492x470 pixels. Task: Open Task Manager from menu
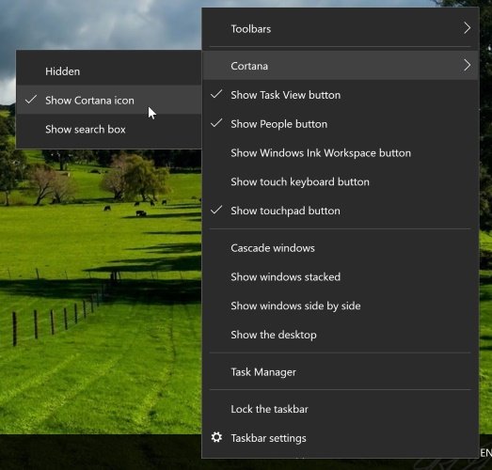coord(341,372)
